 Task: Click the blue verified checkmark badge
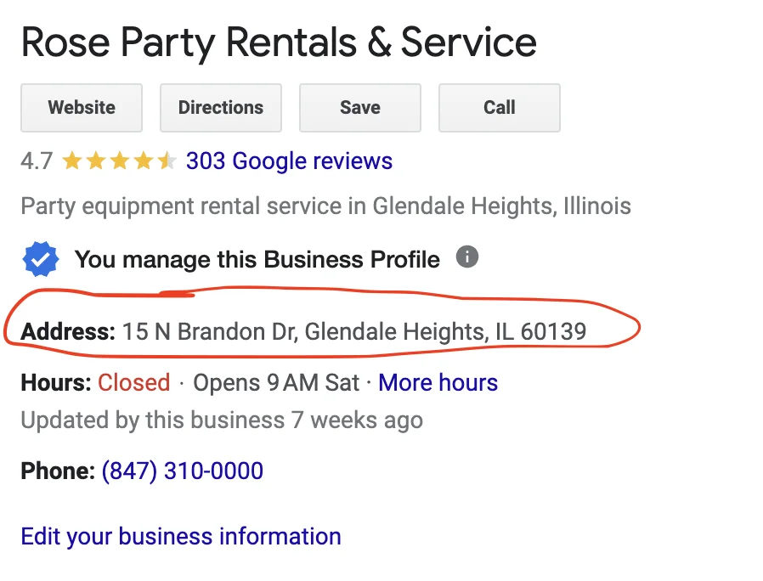pyautogui.click(x=41, y=259)
